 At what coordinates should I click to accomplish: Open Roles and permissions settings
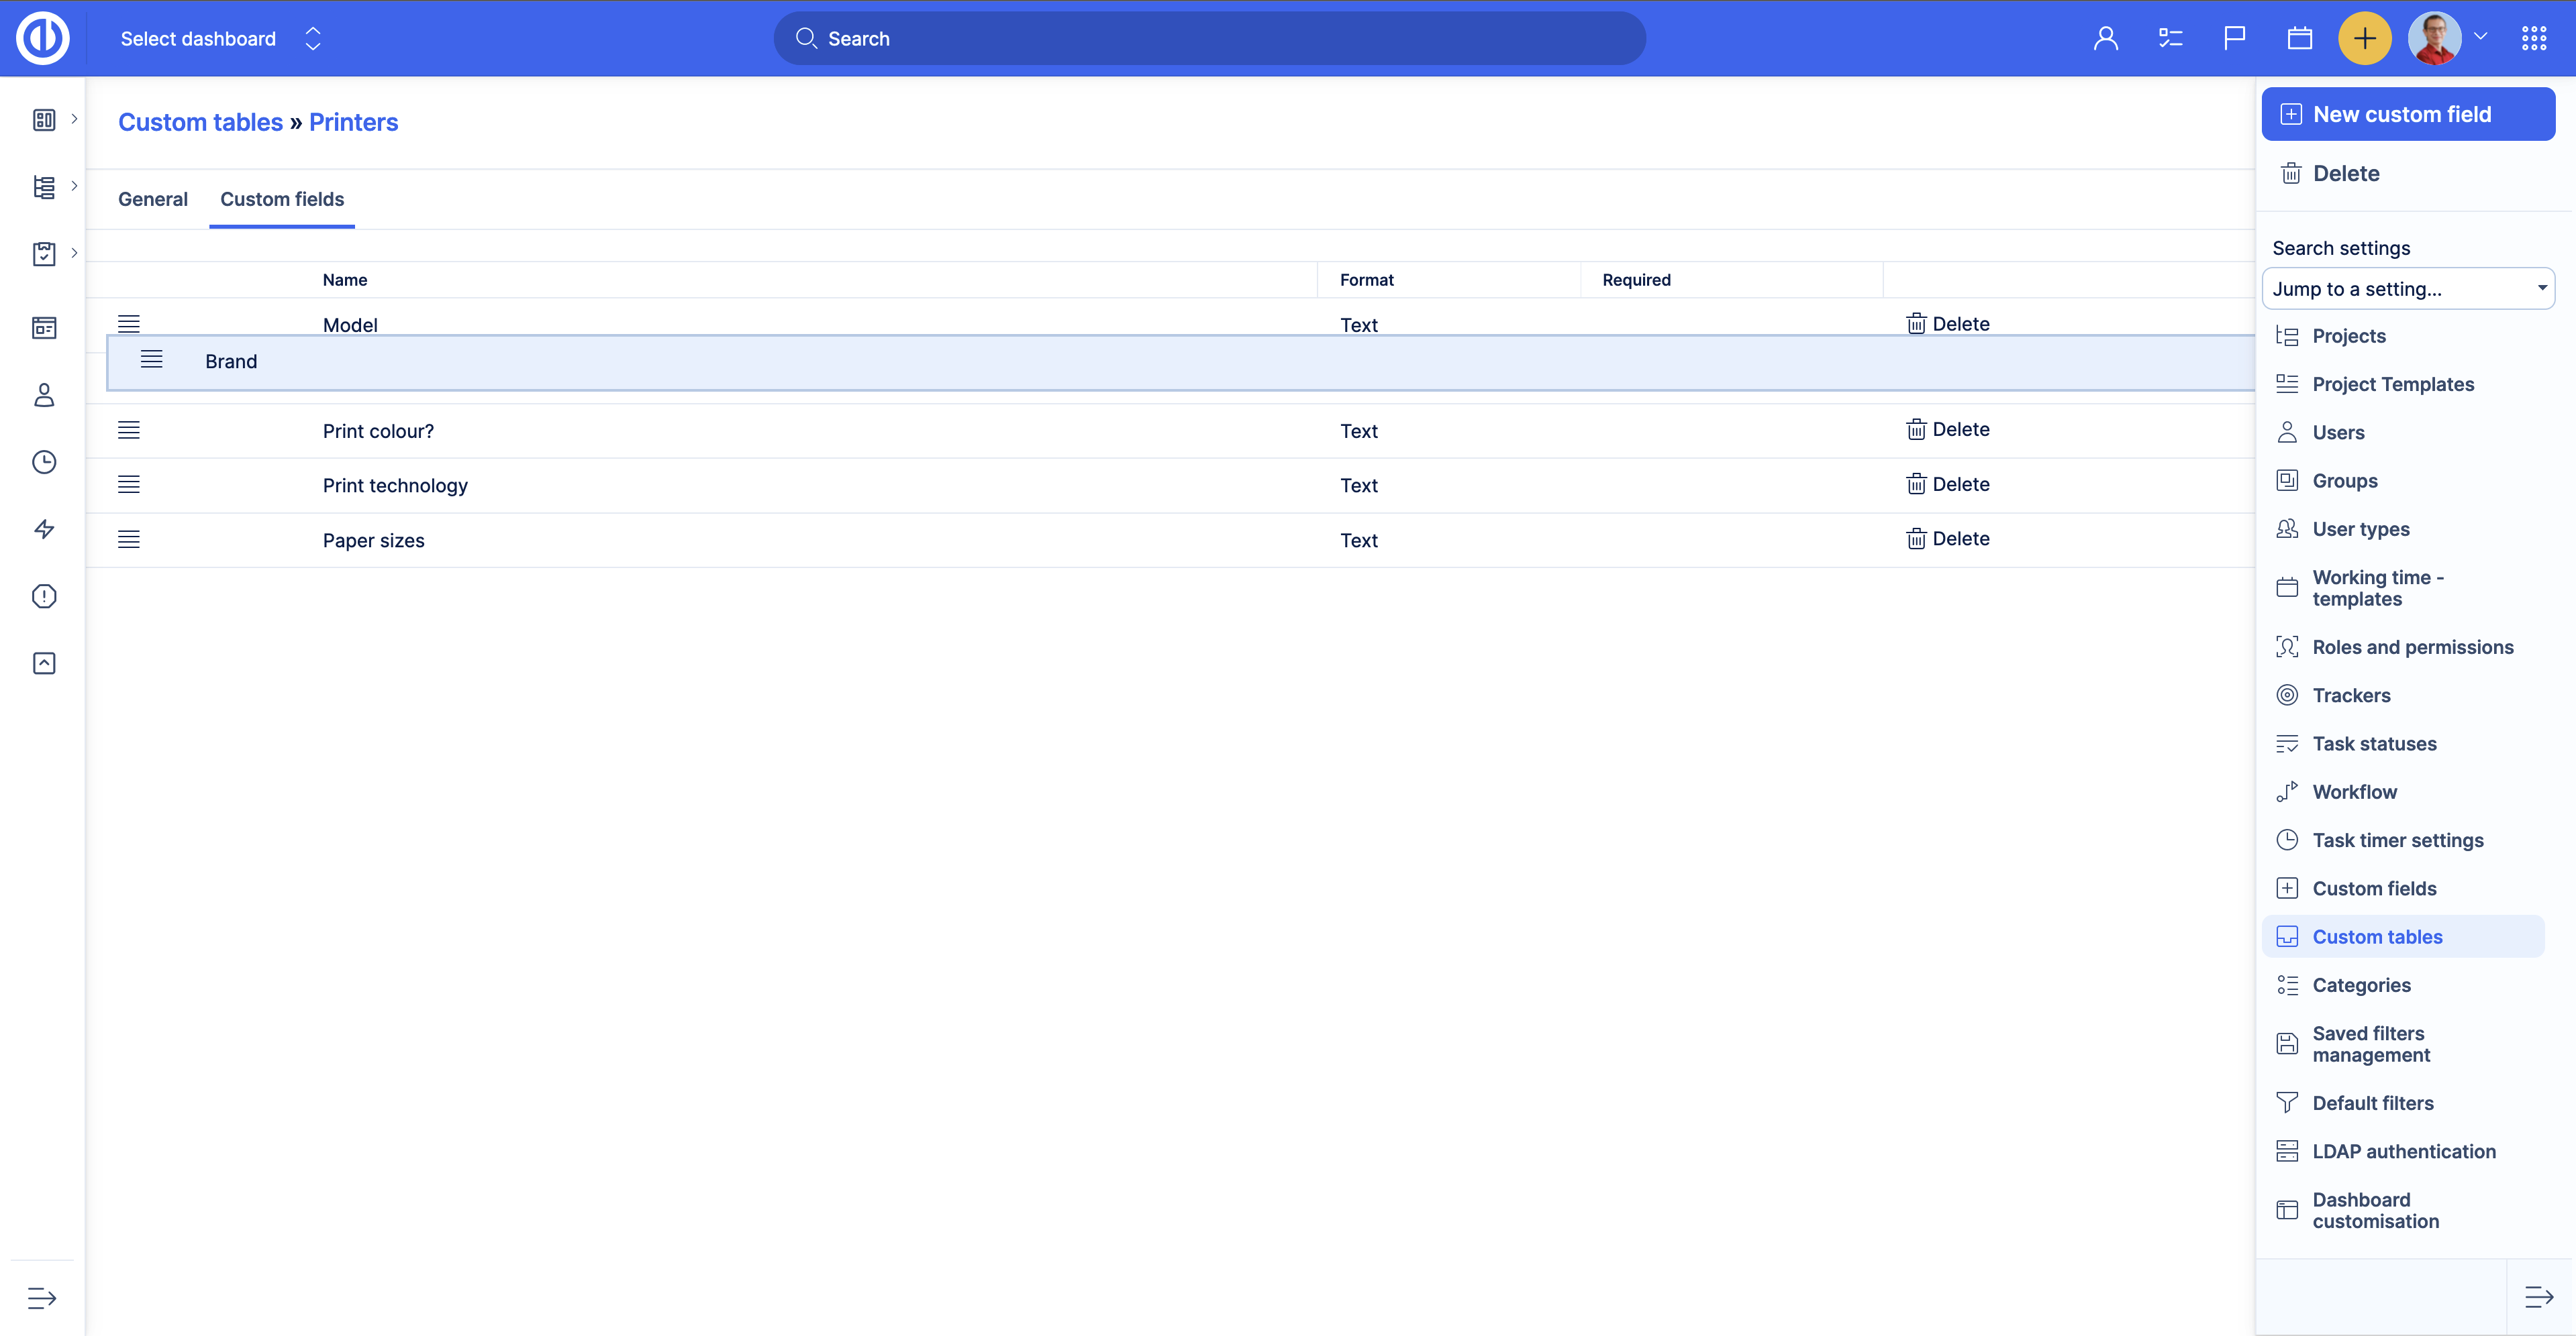pyautogui.click(x=2412, y=647)
